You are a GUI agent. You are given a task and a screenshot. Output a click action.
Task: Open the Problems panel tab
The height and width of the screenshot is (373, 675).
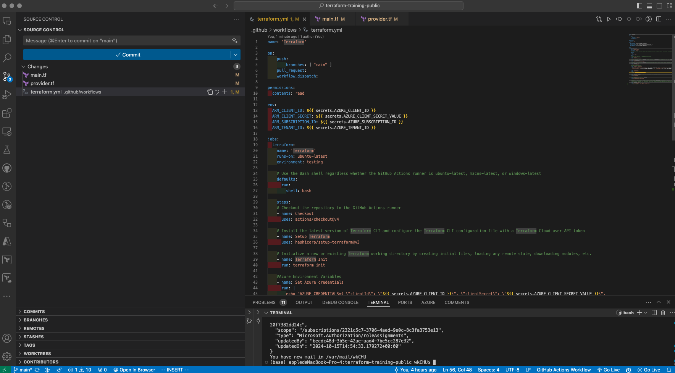(x=269, y=302)
